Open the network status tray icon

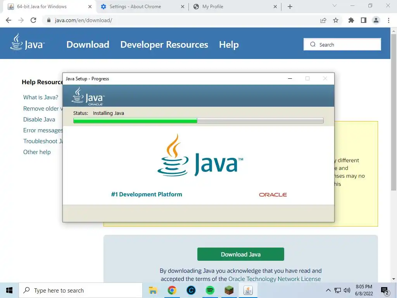[338, 290]
